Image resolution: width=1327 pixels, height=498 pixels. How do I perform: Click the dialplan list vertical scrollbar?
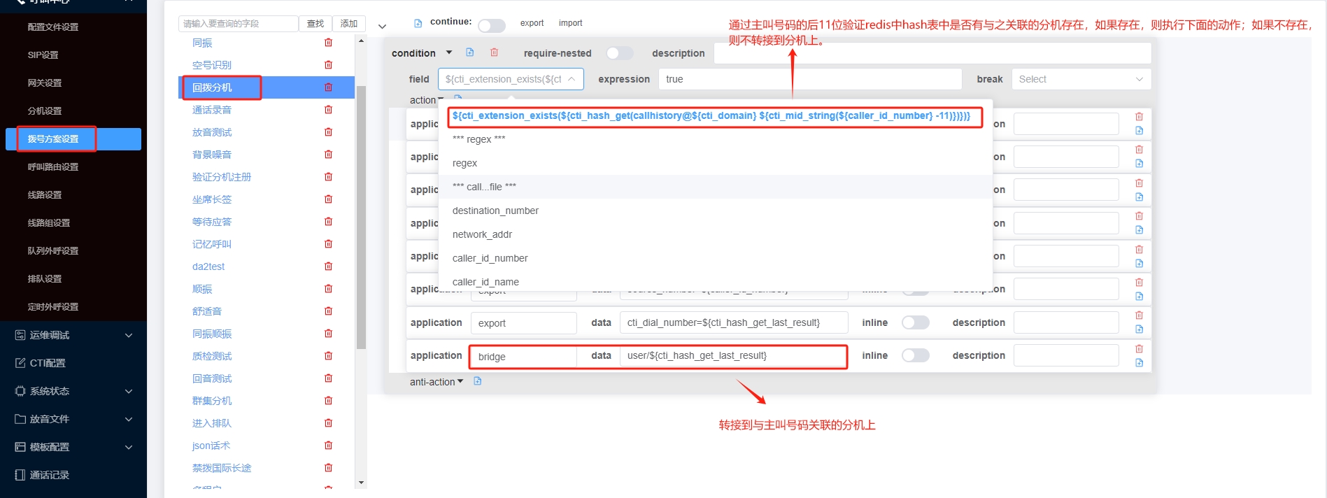pos(361,217)
